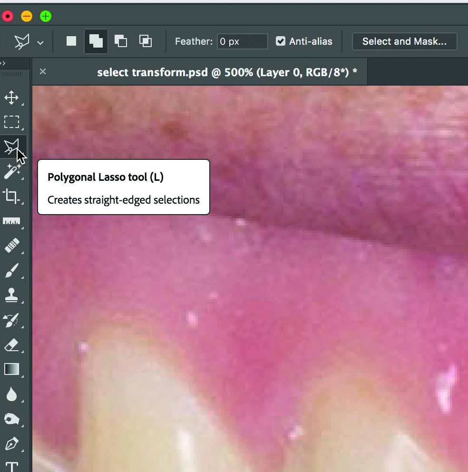Select the Clone Stamp tool

[11, 295]
